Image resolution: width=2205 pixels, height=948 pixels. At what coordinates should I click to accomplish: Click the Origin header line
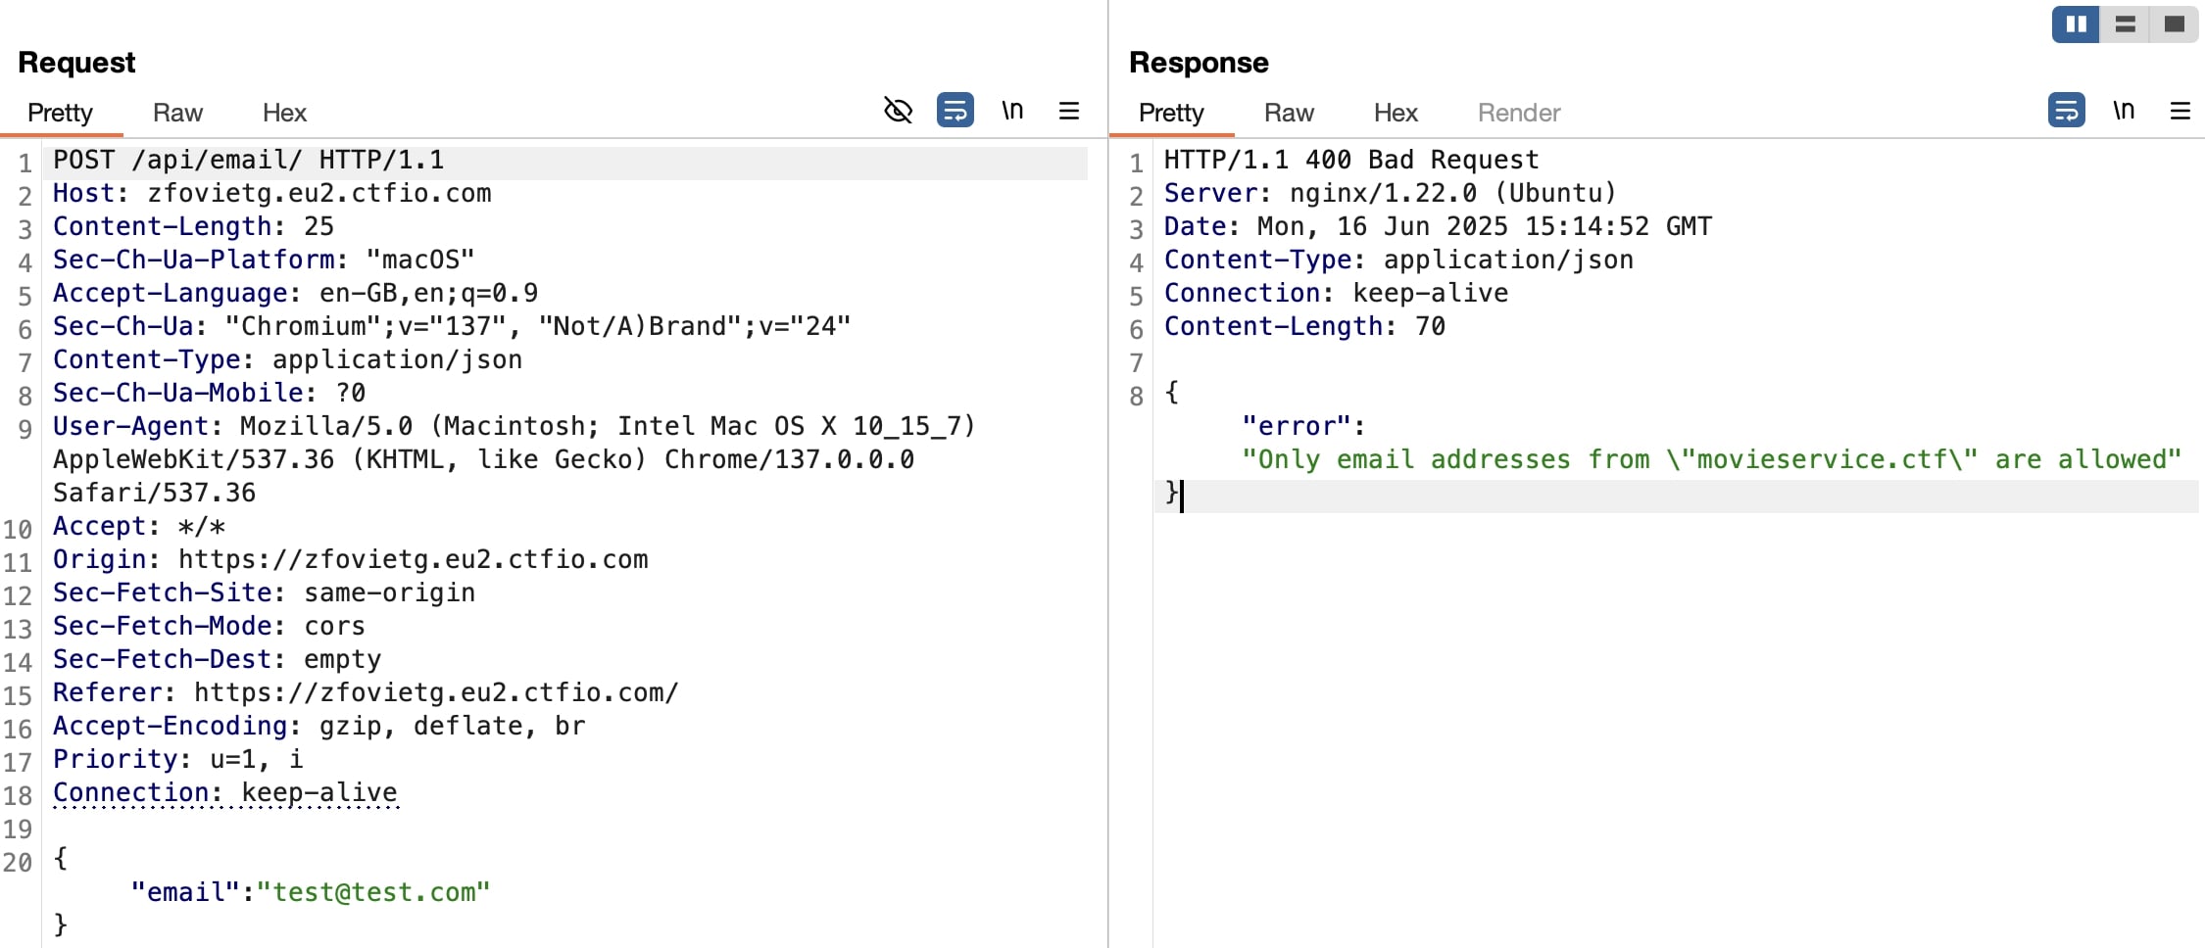350,559
